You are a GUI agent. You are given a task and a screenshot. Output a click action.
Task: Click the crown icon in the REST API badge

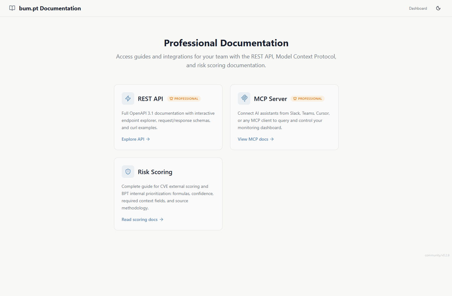171,98
